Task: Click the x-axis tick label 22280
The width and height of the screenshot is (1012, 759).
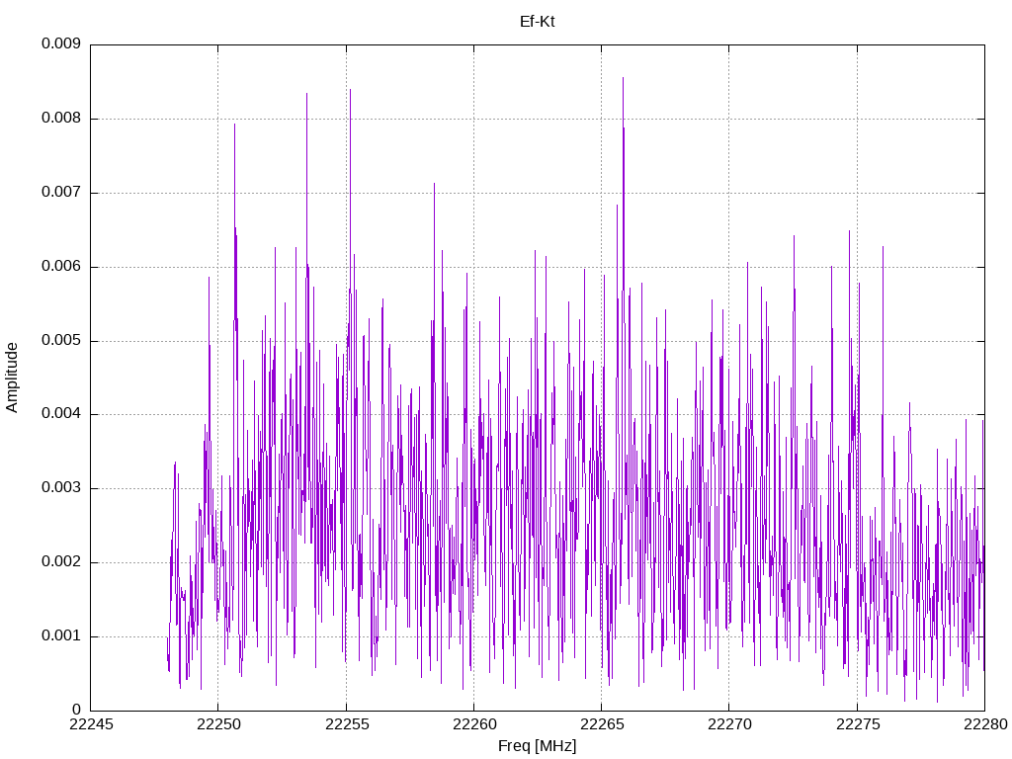Action: 985,724
